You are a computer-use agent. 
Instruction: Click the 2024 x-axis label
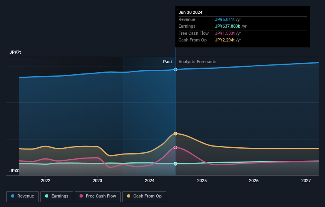click(x=150, y=181)
